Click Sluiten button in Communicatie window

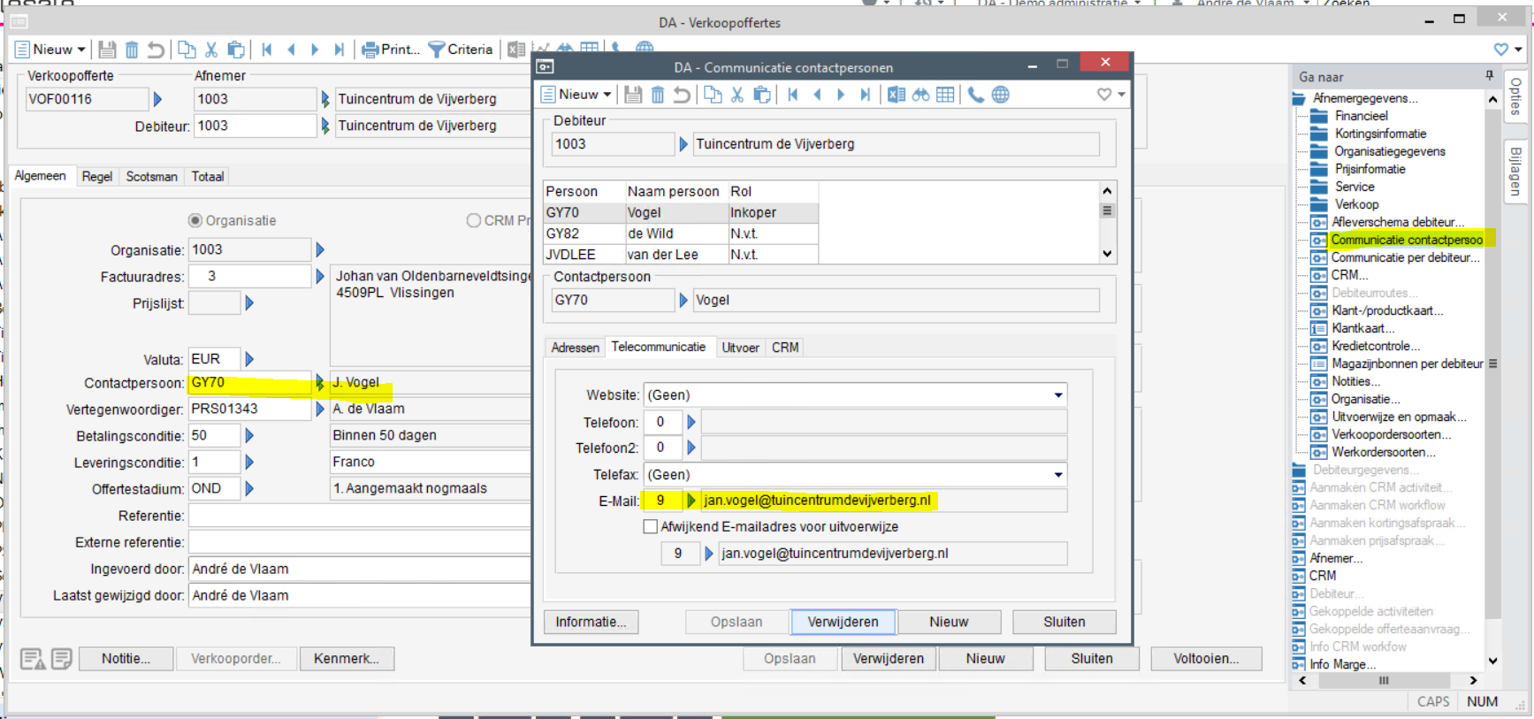click(1065, 622)
